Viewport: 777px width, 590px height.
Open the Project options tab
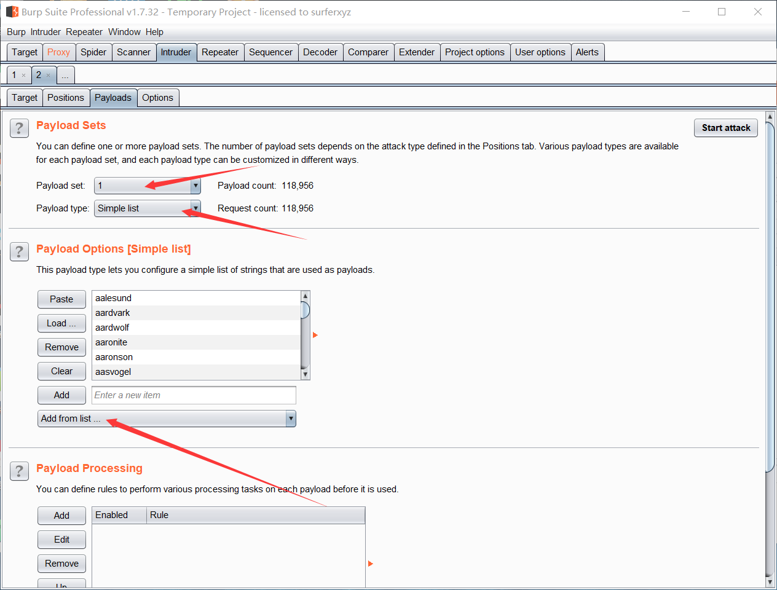pos(475,52)
